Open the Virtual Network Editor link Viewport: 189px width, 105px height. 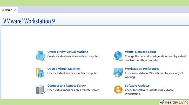pyautogui.click(x=140, y=52)
